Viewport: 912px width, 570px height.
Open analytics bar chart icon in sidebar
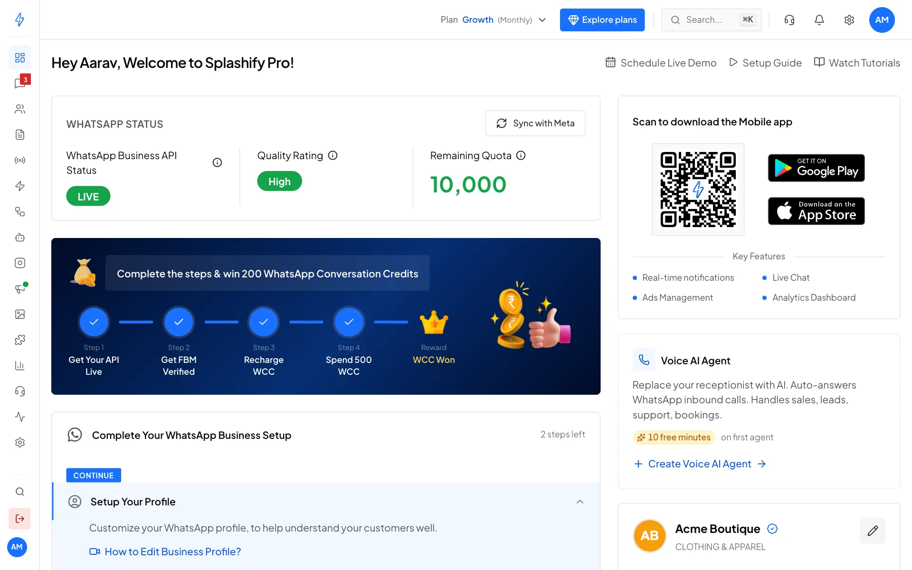tap(19, 366)
